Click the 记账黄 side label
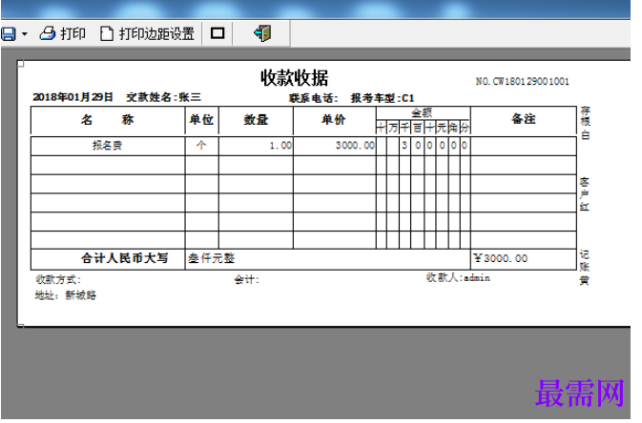Image resolution: width=642 pixels, height=423 pixels. coord(585,268)
